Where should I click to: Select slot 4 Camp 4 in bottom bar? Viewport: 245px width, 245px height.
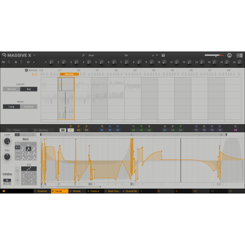point(95,191)
